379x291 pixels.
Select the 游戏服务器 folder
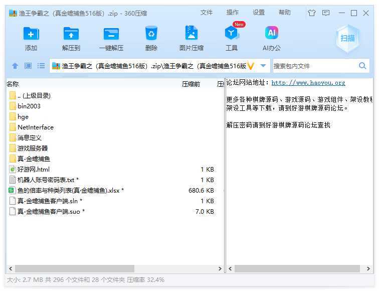pyautogui.click(x=33, y=148)
